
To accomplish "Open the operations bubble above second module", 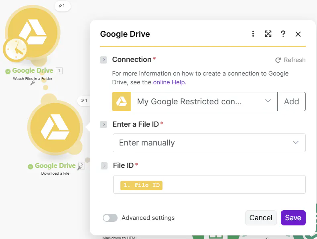I will click(x=84, y=100).
